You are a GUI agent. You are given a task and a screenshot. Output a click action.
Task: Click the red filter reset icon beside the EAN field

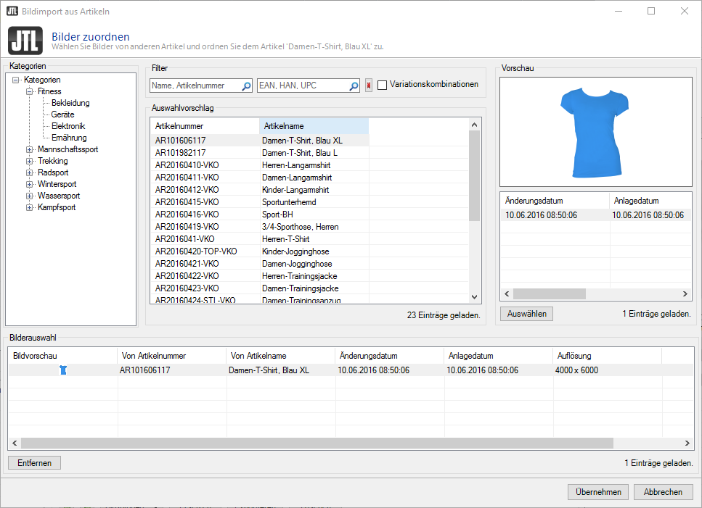click(x=368, y=85)
